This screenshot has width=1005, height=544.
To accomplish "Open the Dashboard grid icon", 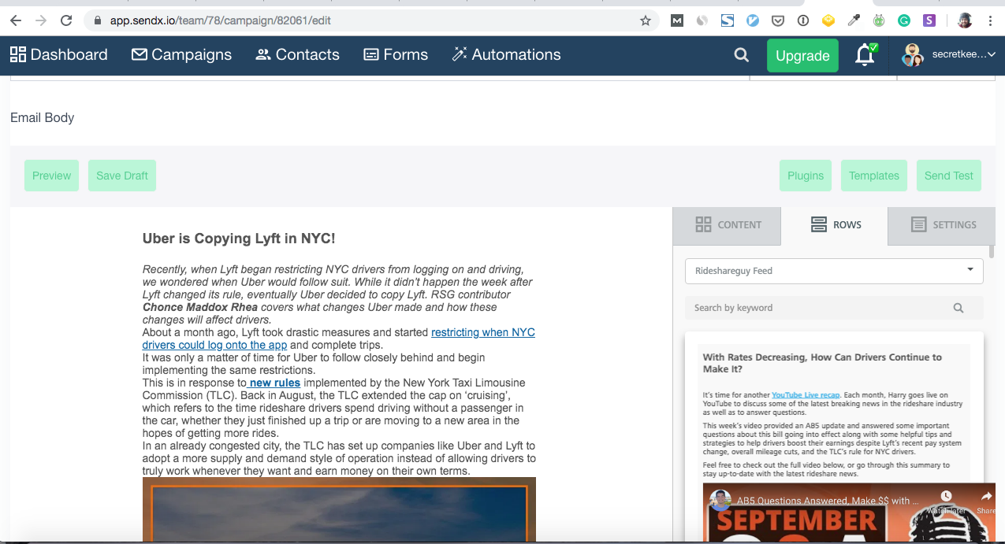I will [x=17, y=54].
